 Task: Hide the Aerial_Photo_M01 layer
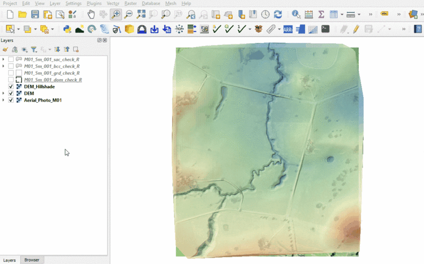[11, 100]
